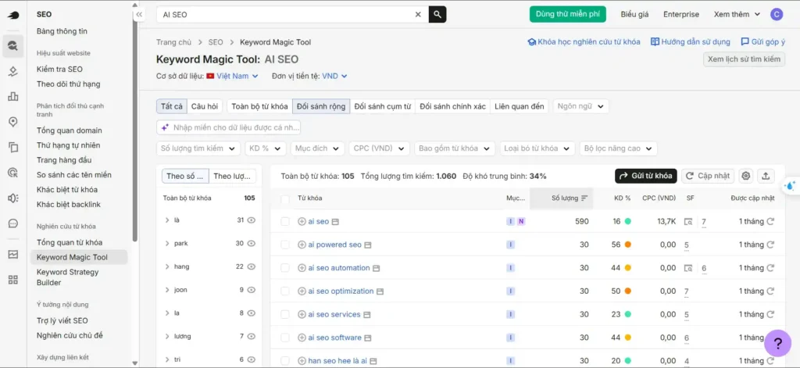The image size is (800, 368).
Task: Add ai powered seo with plus icon
Action: (302, 245)
